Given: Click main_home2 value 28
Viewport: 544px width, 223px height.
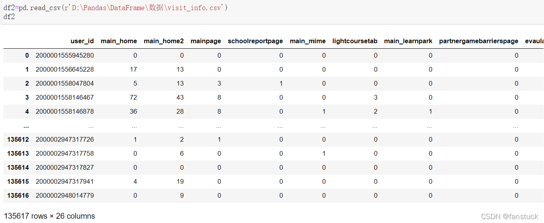Looking at the screenshot, I should tap(180, 111).
